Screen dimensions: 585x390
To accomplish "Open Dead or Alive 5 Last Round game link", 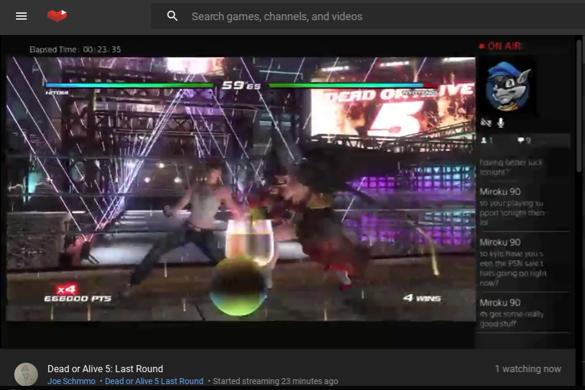I will click(154, 381).
